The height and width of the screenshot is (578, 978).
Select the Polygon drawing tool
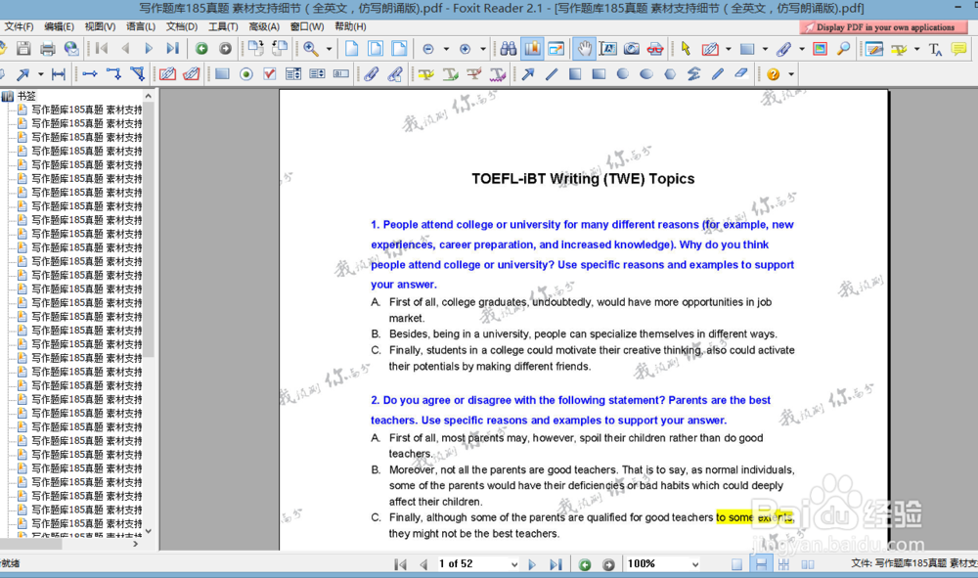(670, 74)
